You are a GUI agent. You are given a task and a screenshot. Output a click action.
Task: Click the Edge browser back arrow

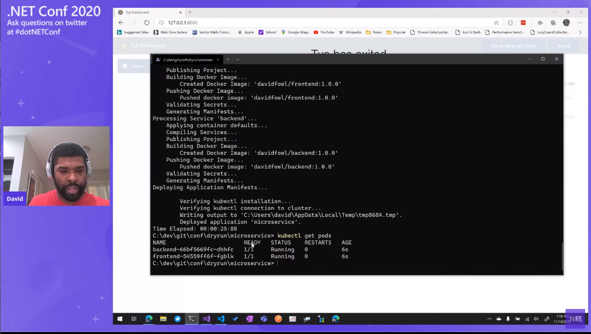(x=121, y=23)
